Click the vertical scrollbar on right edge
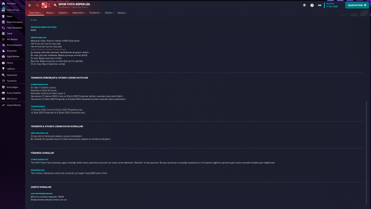 (366, 152)
